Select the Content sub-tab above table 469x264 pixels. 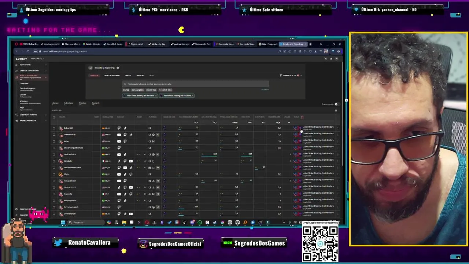pos(95,103)
